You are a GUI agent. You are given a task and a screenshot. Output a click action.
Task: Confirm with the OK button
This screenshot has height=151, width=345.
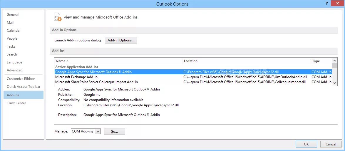[x=306, y=144]
